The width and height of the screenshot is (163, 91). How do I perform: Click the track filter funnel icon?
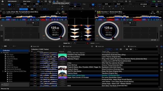(32, 52)
